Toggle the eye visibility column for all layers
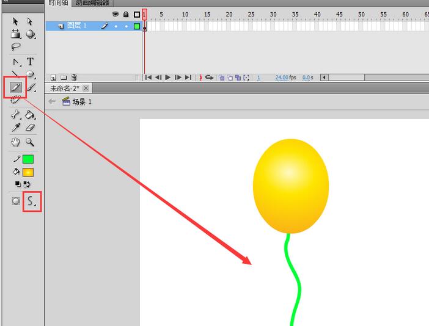Screen dimensions: 429x326 [x=115, y=14]
